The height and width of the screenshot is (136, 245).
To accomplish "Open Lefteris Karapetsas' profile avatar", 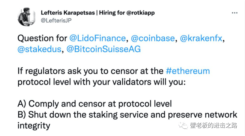I will coord(26,17).
